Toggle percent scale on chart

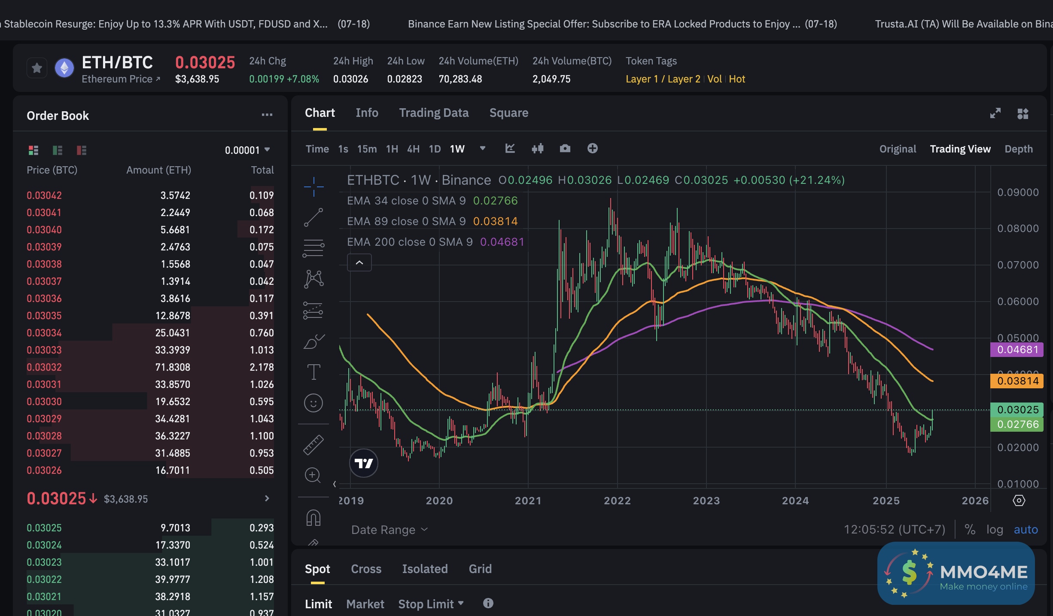point(970,530)
